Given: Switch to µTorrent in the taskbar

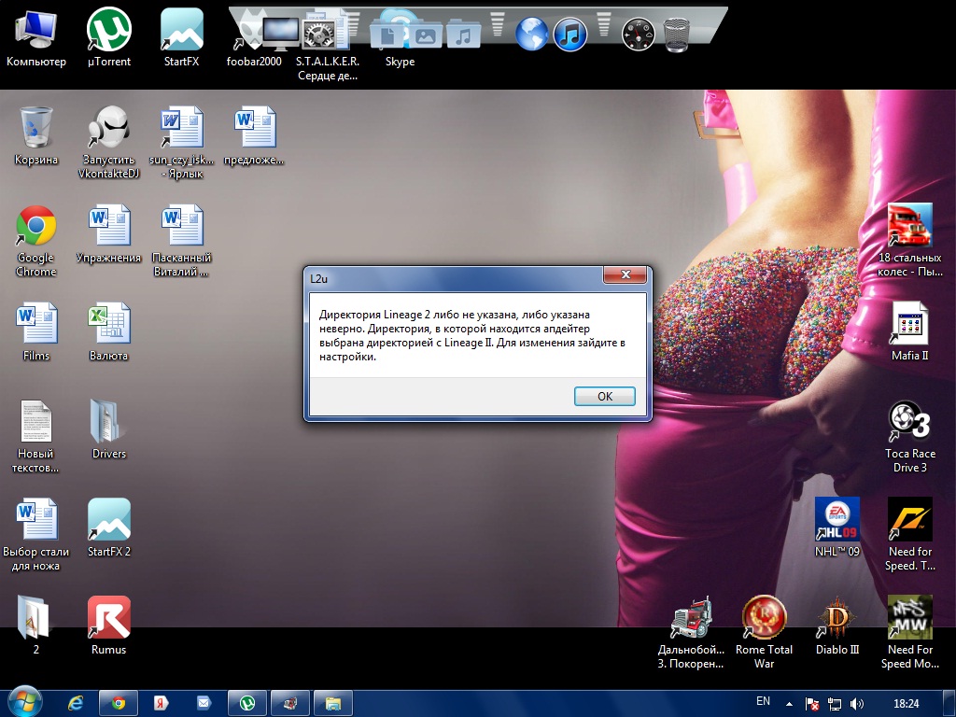Looking at the screenshot, I should coord(247,704).
